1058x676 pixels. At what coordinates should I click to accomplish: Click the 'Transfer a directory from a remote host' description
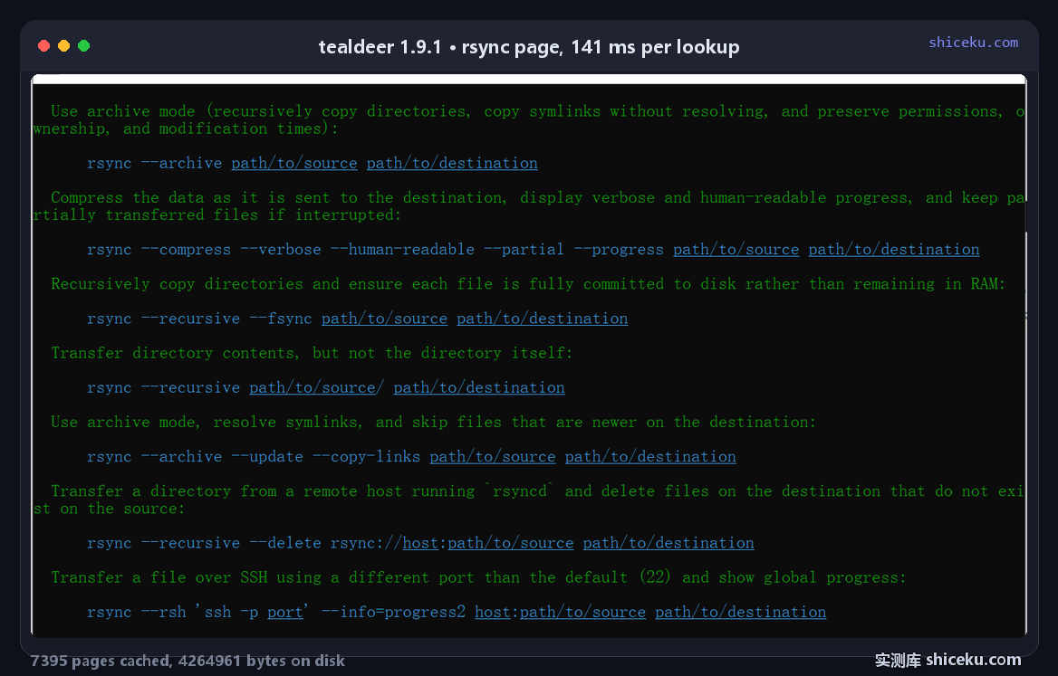click(x=529, y=500)
